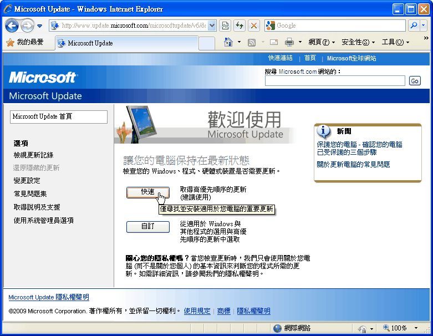
Task: Click the Refresh page icon
Action: pyautogui.click(x=240, y=26)
